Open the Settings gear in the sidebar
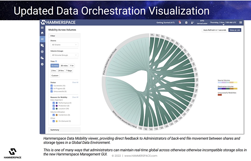 pos(42,64)
